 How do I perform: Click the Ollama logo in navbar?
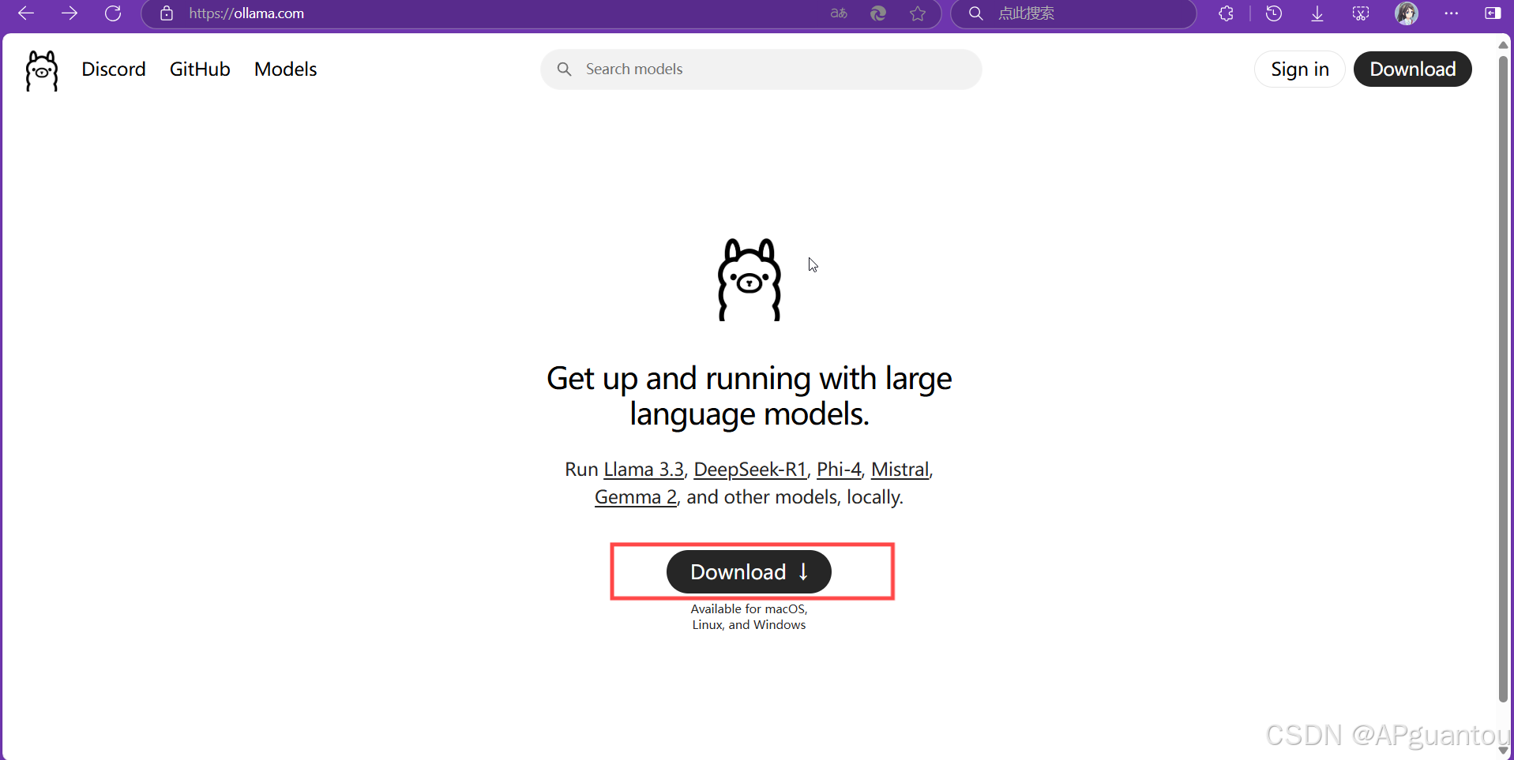(42, 70)
